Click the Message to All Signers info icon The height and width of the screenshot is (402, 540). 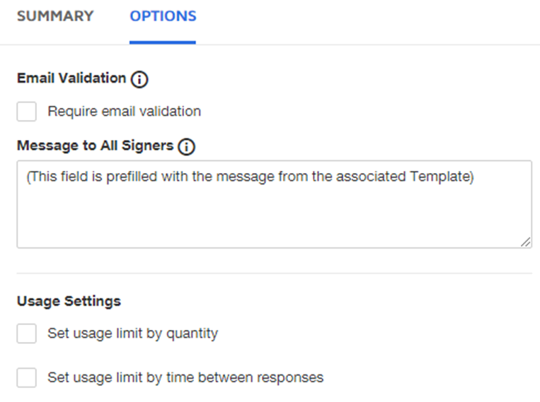[x=186, y=147]
